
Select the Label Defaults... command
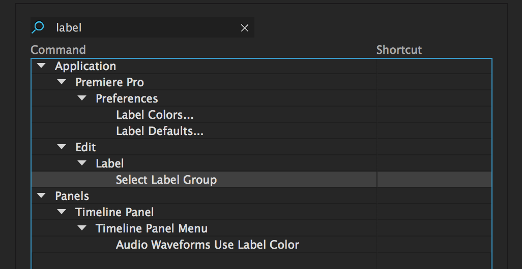pos(160,131)
